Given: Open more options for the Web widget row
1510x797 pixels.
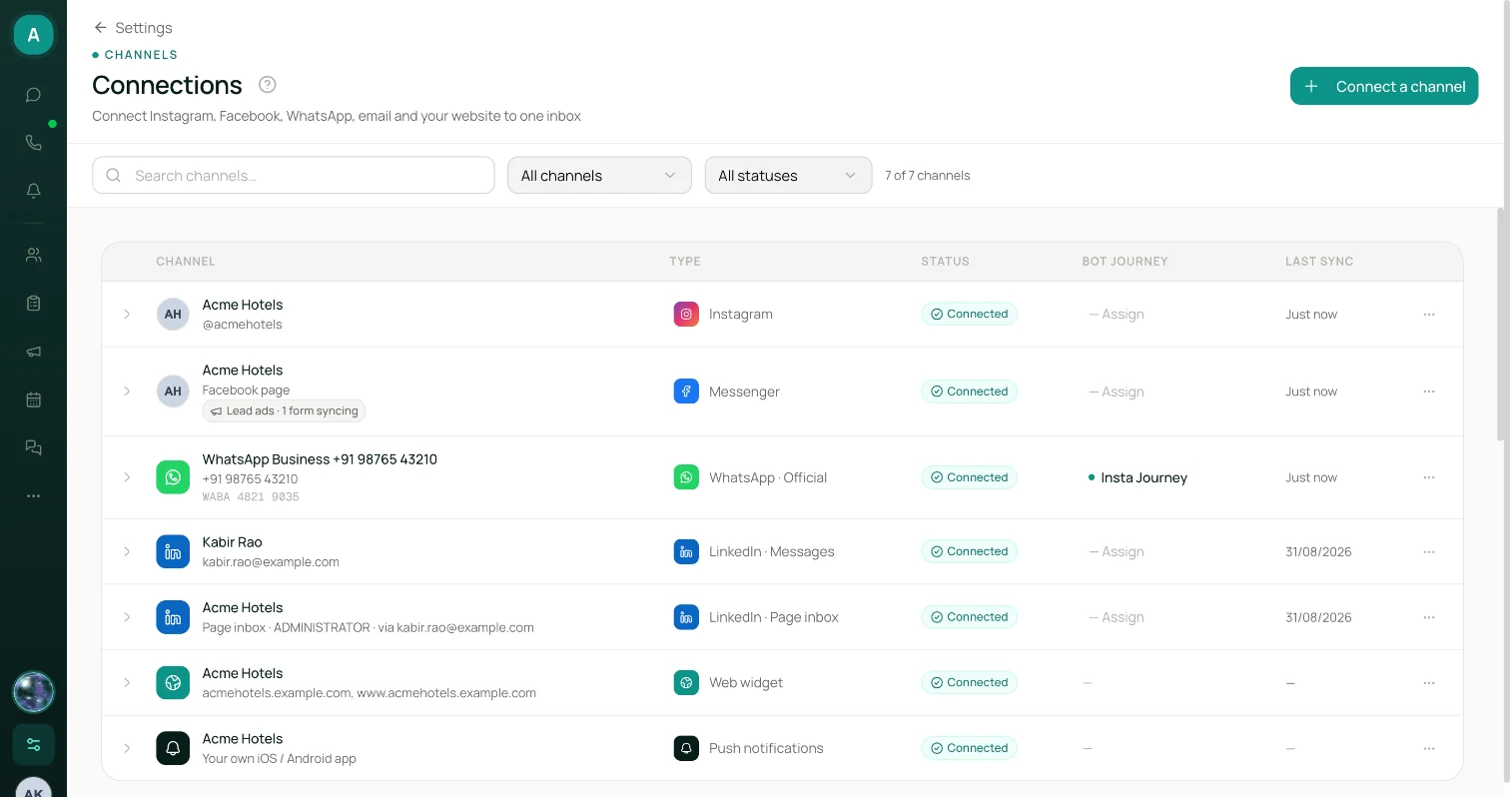Looking at the screenshot, I should [x=1429, y=683].
